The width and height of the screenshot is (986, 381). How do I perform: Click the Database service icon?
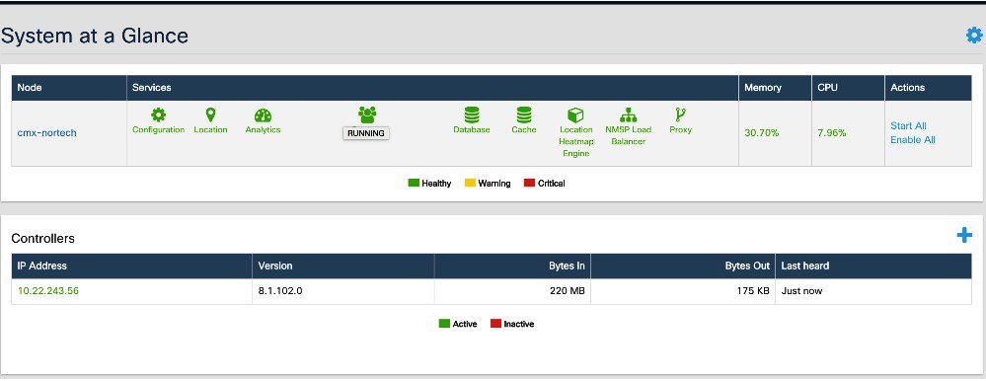(x=472, y=114)
